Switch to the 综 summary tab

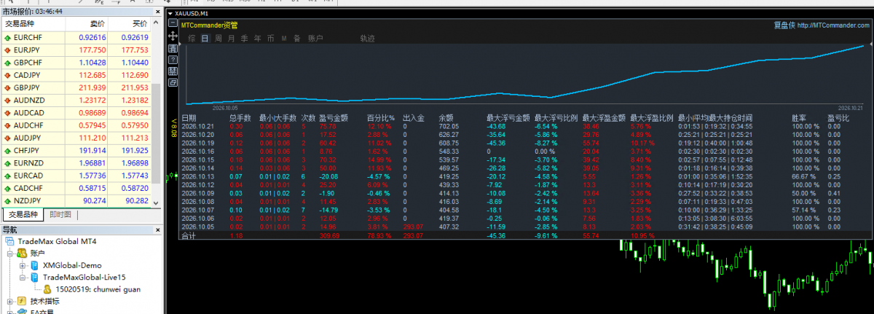tap(192, 38)
